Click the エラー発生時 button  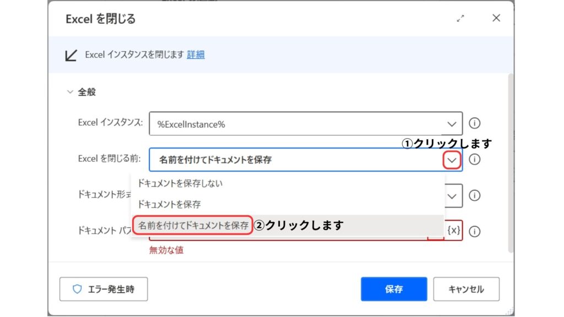tap(104, 289)
